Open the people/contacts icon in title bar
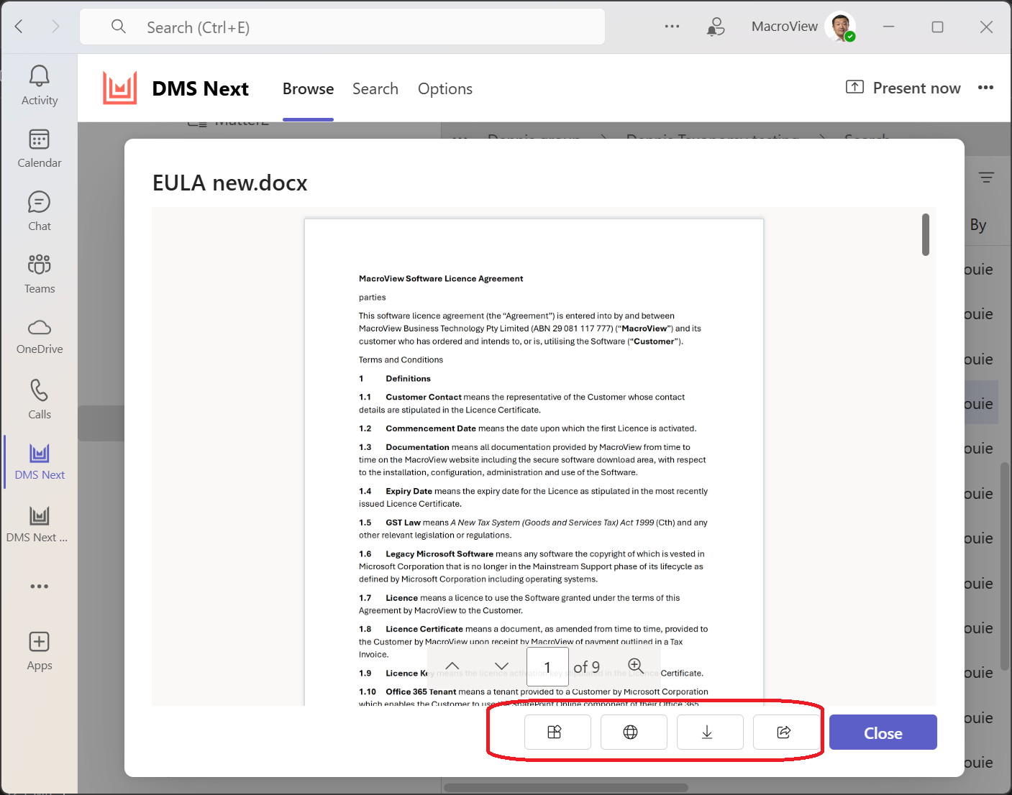This screenshot has width=1012, height=795. click(716, 27)
